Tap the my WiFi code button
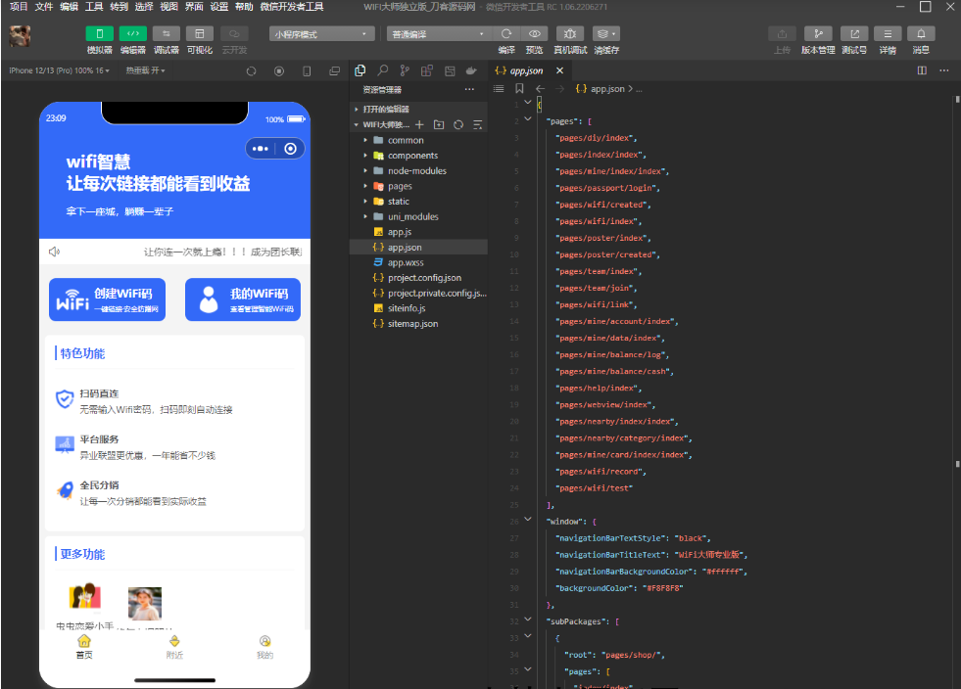 [x=243, y=299]
